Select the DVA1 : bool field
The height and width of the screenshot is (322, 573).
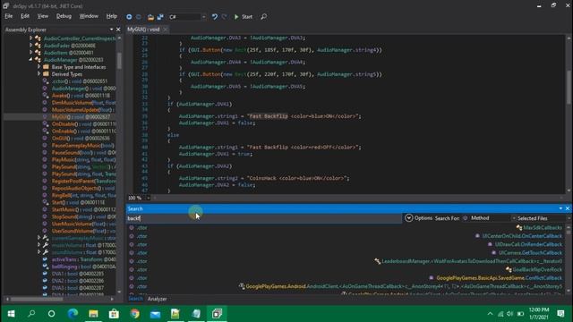point(78,274)
